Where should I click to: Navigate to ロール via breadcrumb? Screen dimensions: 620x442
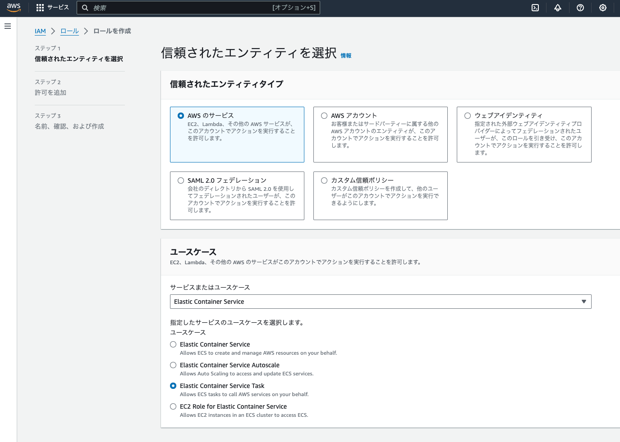point(69,31)
